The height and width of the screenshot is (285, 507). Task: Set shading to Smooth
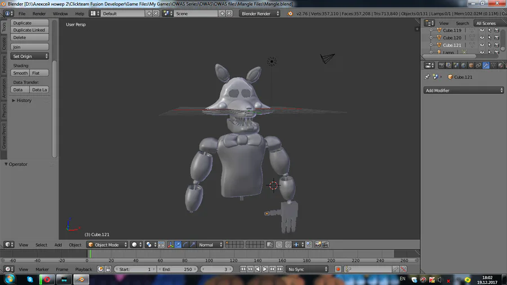tap(20, 73)
